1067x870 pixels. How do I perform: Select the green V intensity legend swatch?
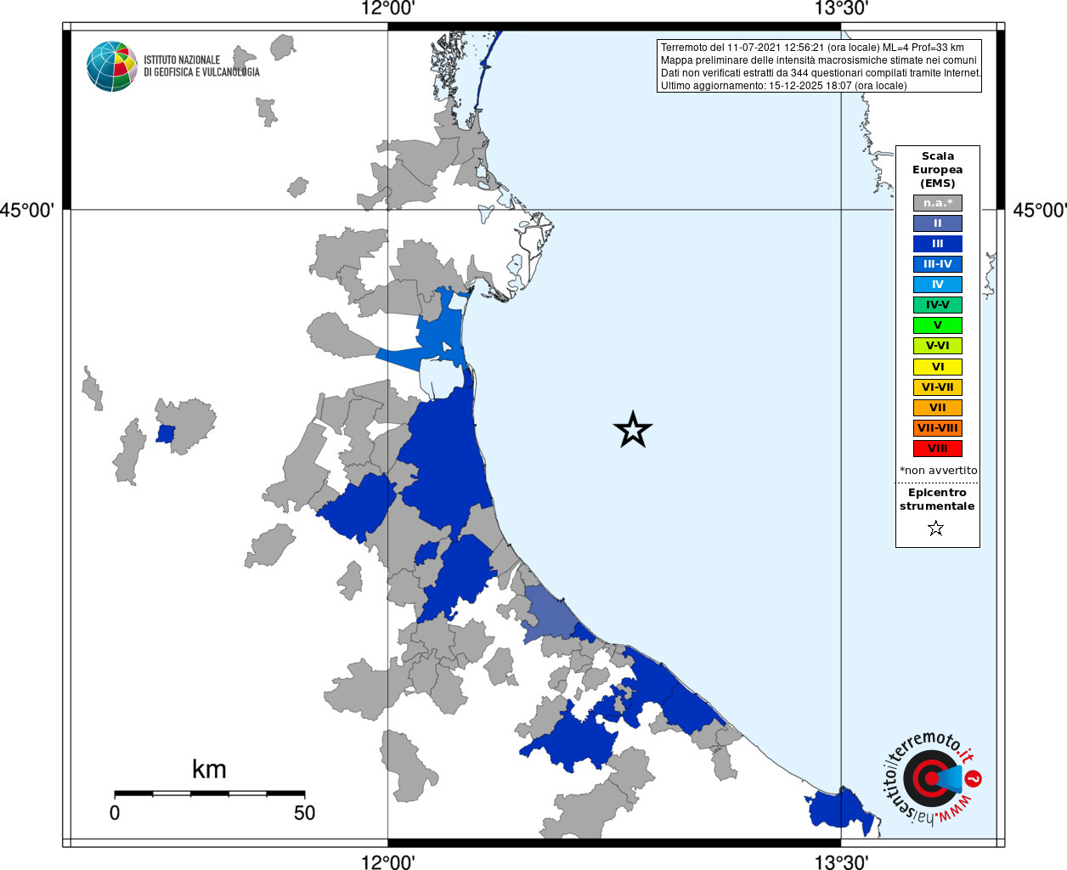tap(938, 325)
